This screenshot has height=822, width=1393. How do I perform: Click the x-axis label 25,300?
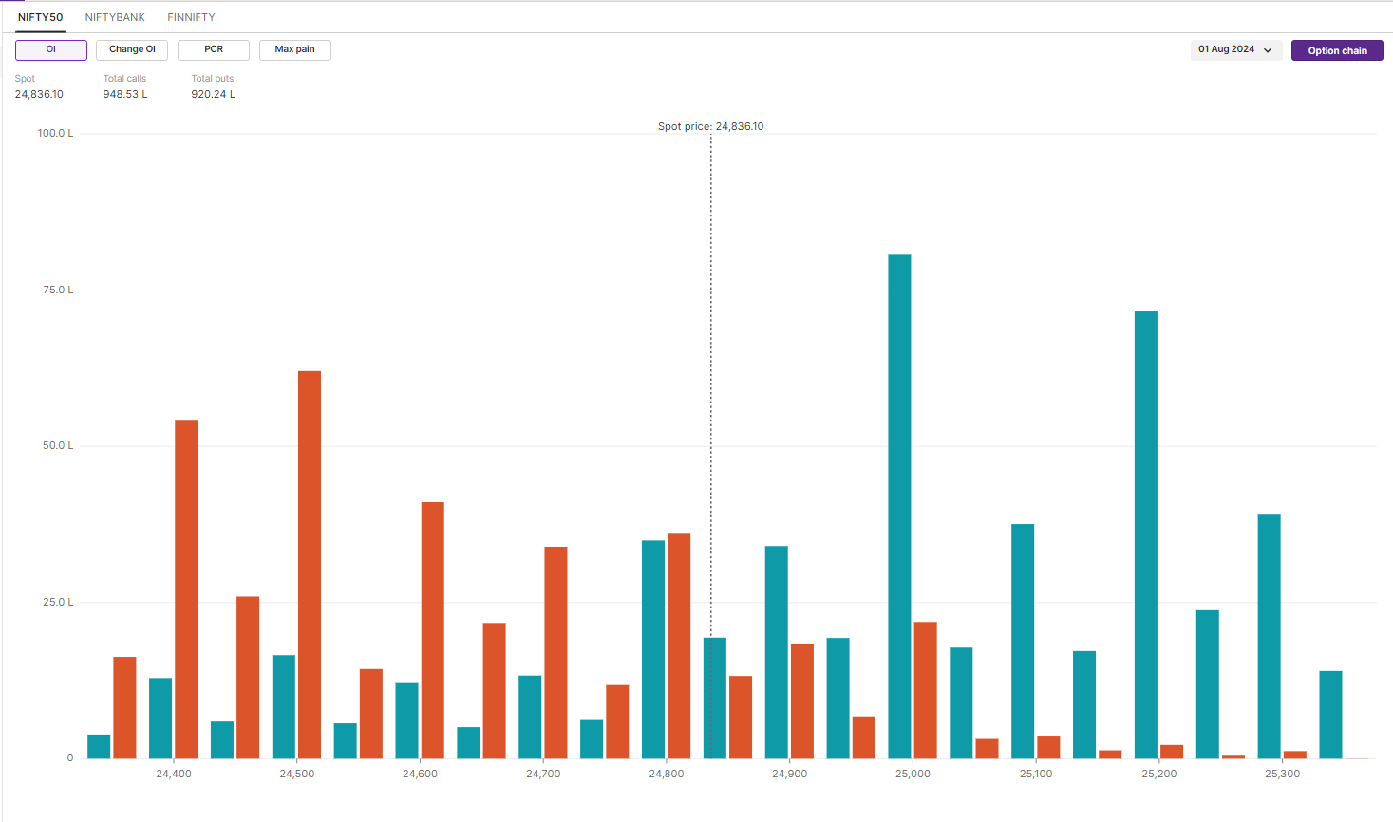click(x=1283, y=774)
